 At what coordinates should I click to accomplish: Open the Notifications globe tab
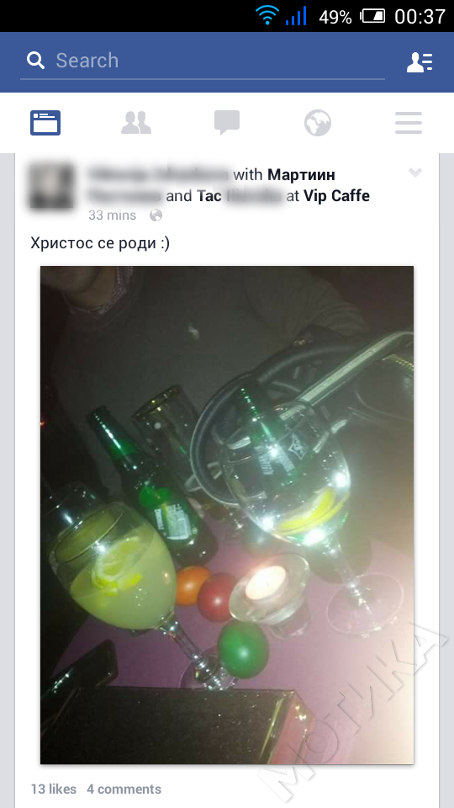coord(318,123)
